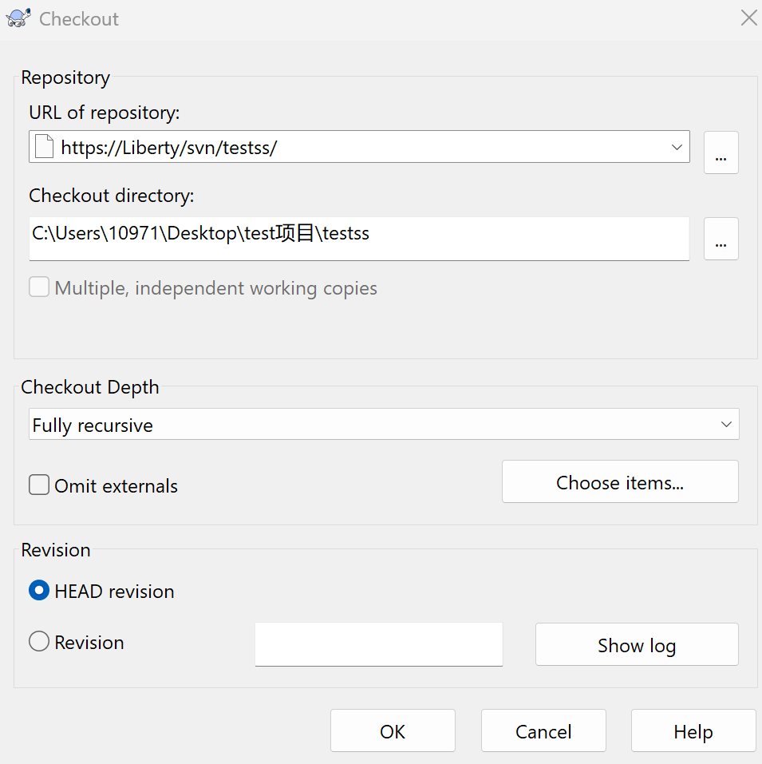The width and height of the screenshot is (762, 764).
Task: Click the Choose items... button
Action: 620,482
